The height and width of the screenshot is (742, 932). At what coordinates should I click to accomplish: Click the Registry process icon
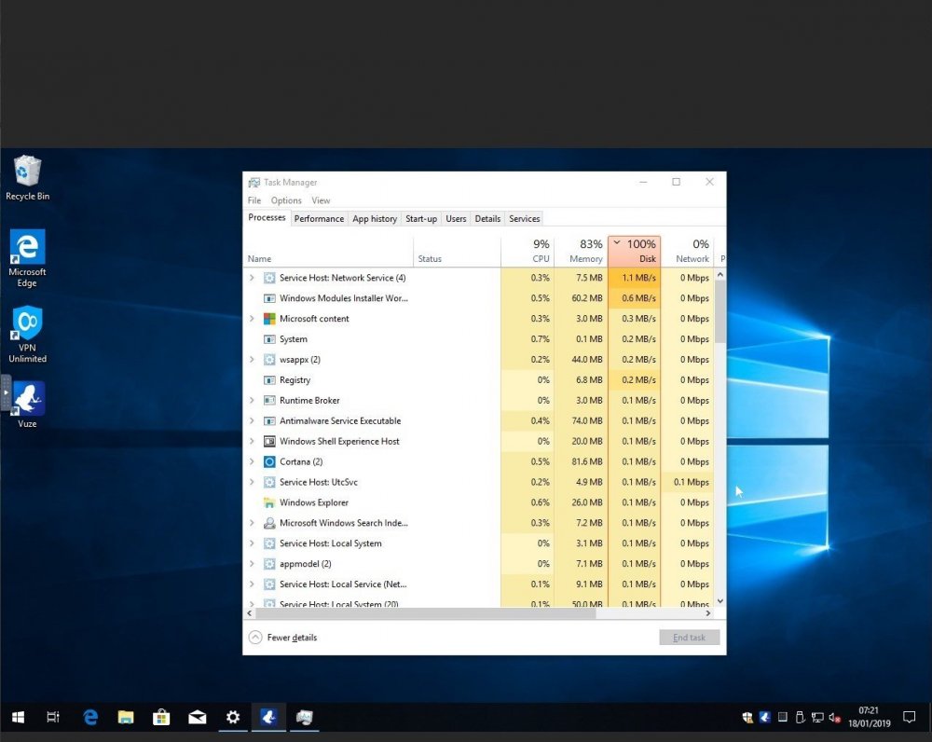click(x=269, y=380)
